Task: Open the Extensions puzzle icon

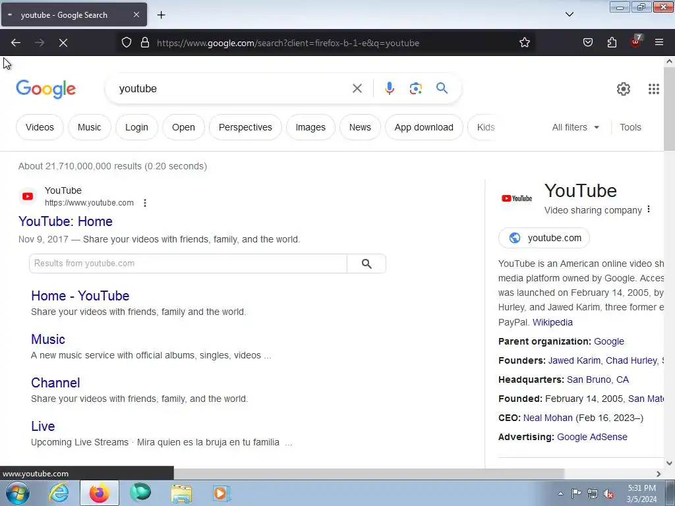Action: [x=612, y=42]
